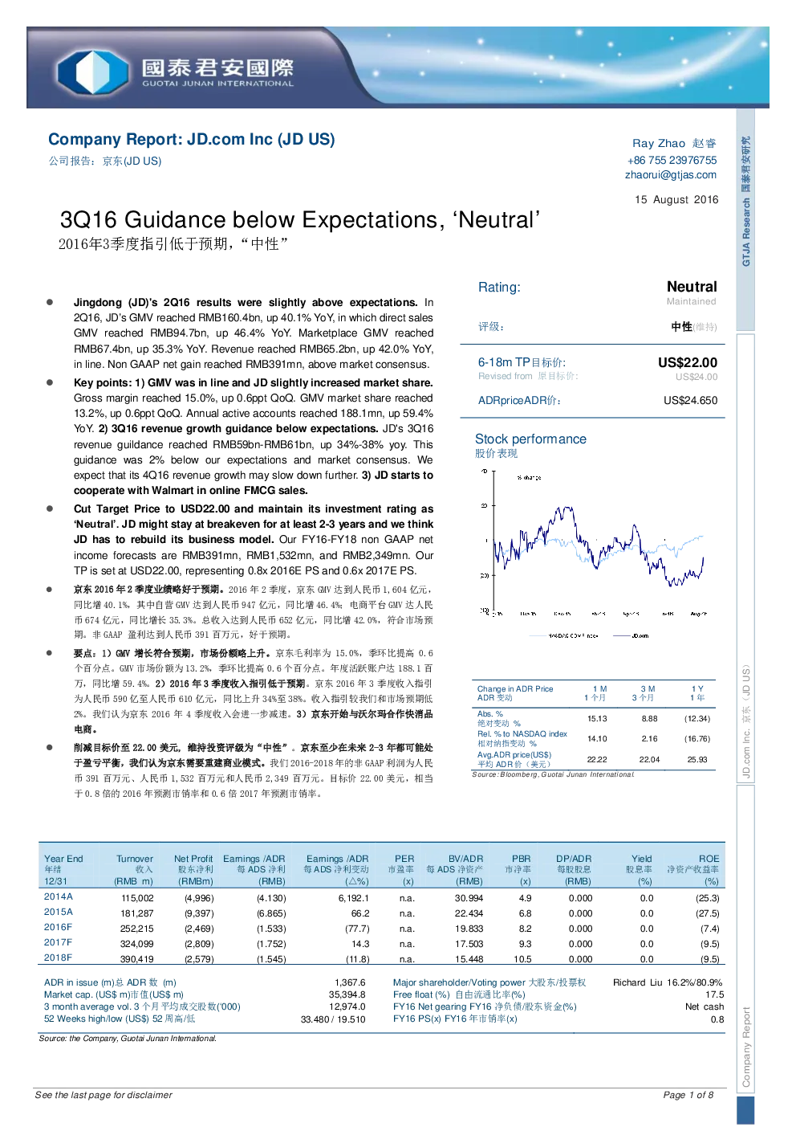The height and width of the screenshot is (1127, 796).
Task: Select ADR price US$24.650
Action: click(690, 400)
